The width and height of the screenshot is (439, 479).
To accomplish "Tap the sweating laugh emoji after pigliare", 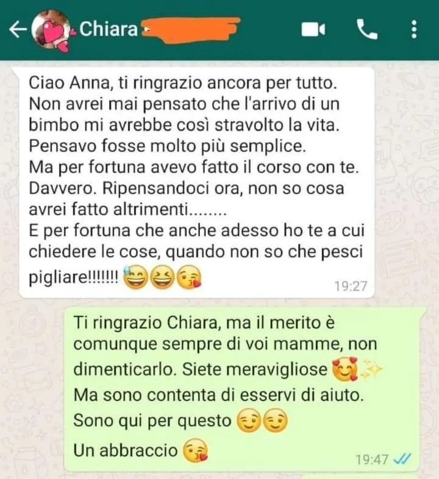I will click(x=136, y=277).
